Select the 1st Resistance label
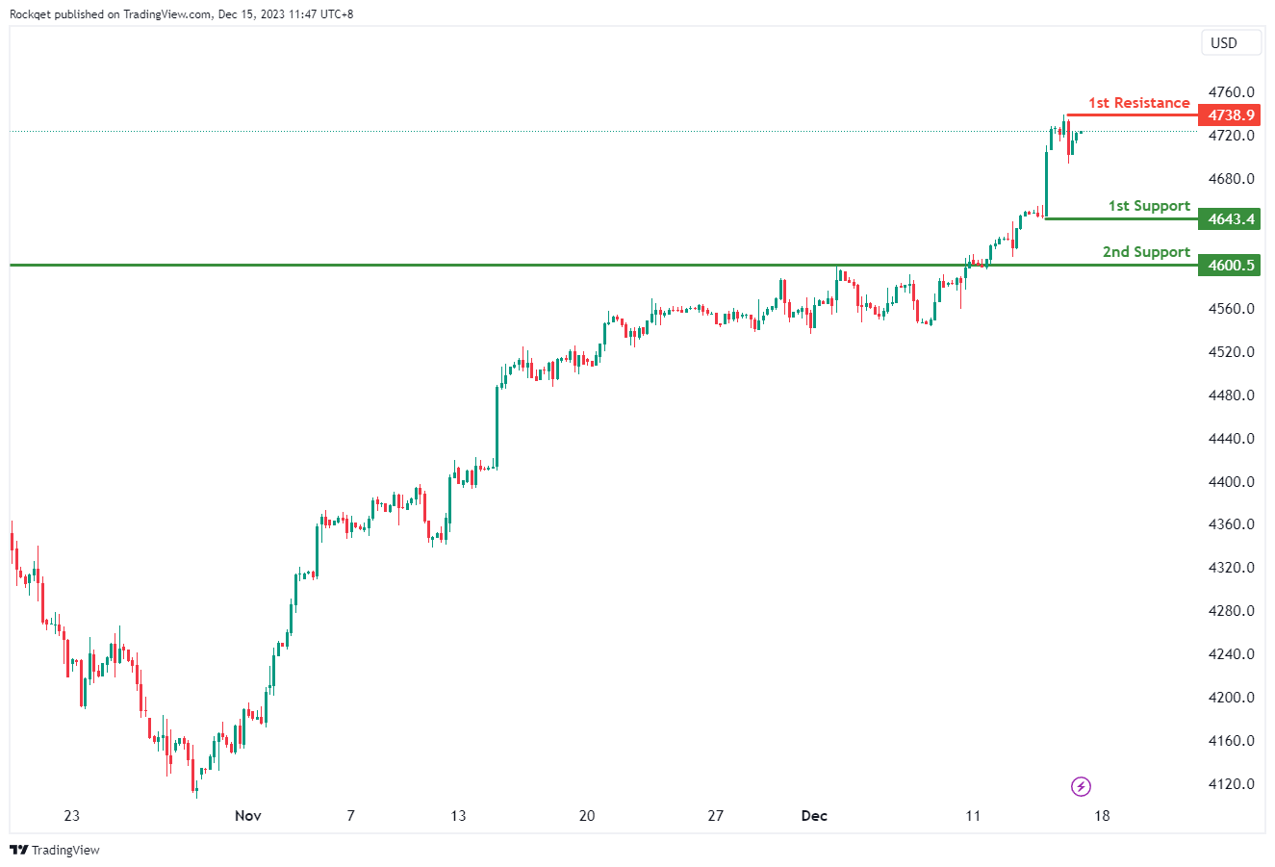The height and width of the screenshot is (867, 1275). [1138, 103]
